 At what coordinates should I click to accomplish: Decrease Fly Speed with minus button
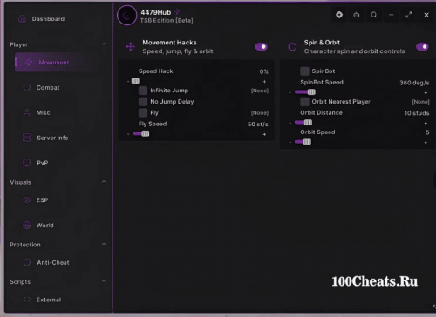tap(128, 134)
